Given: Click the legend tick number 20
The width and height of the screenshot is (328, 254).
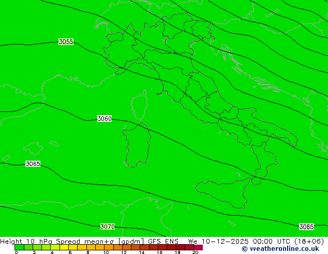Looking at the screenshot, I should pyautogui.click(x=195, y=252).
